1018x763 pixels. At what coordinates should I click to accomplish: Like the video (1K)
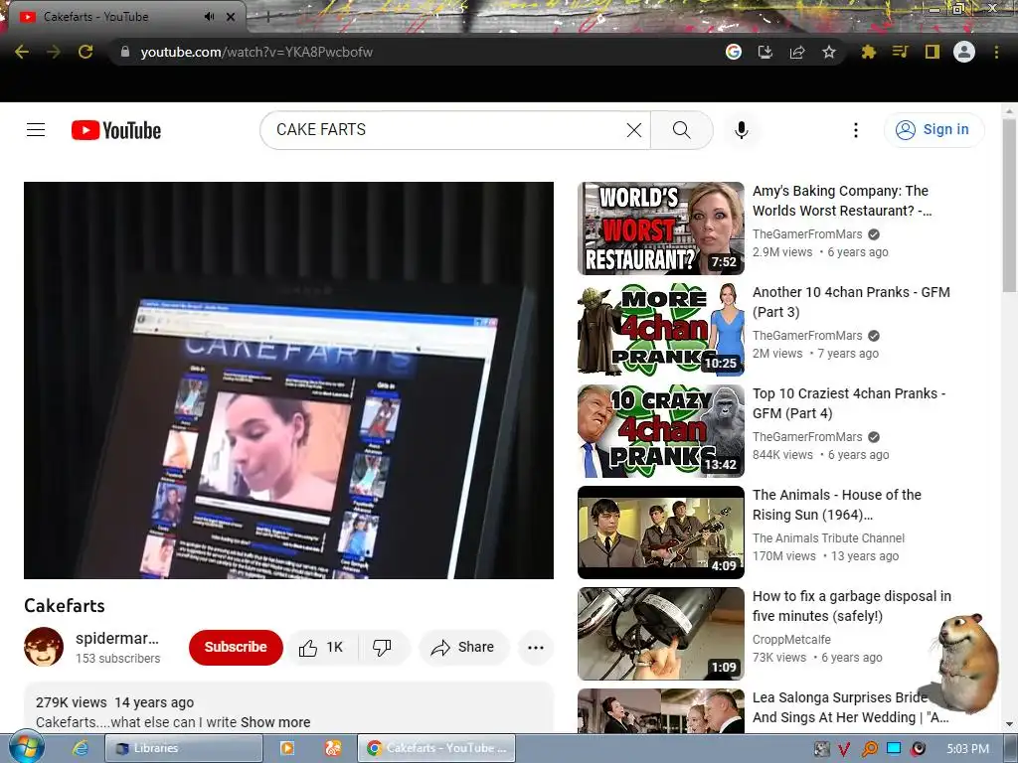(x=321, y=647)
